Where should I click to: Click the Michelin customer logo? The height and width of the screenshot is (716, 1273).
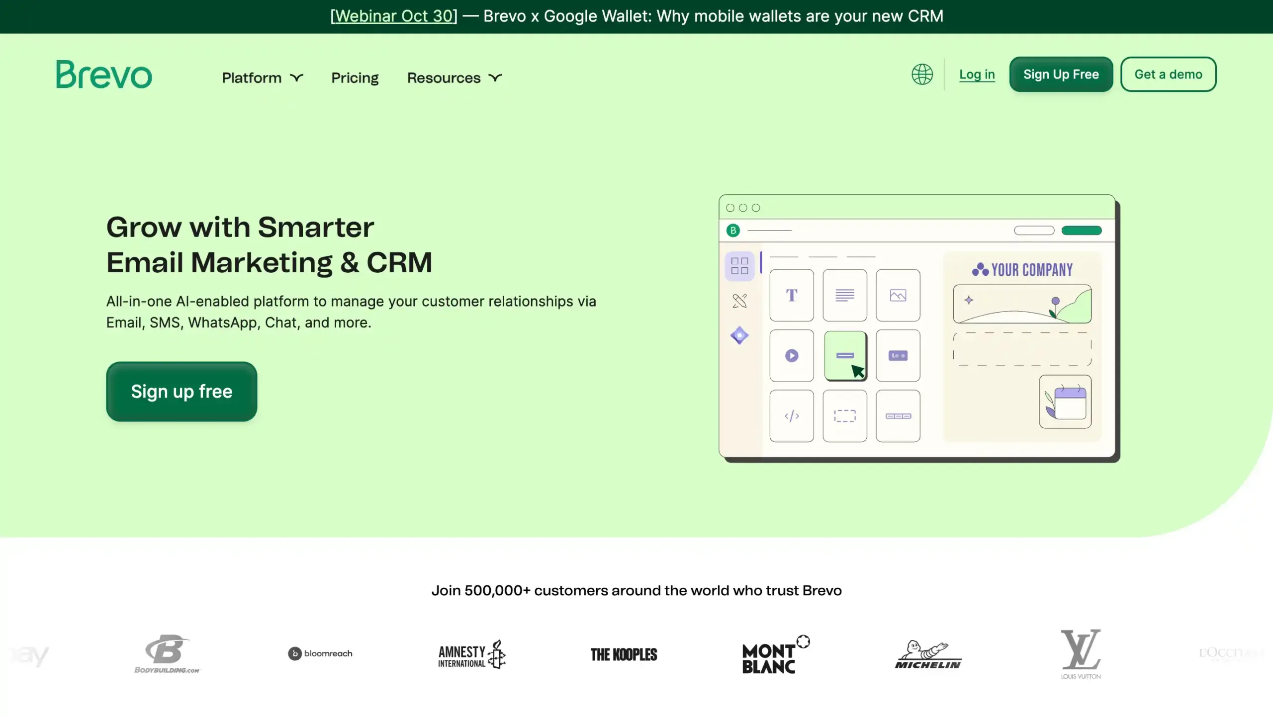928,654
